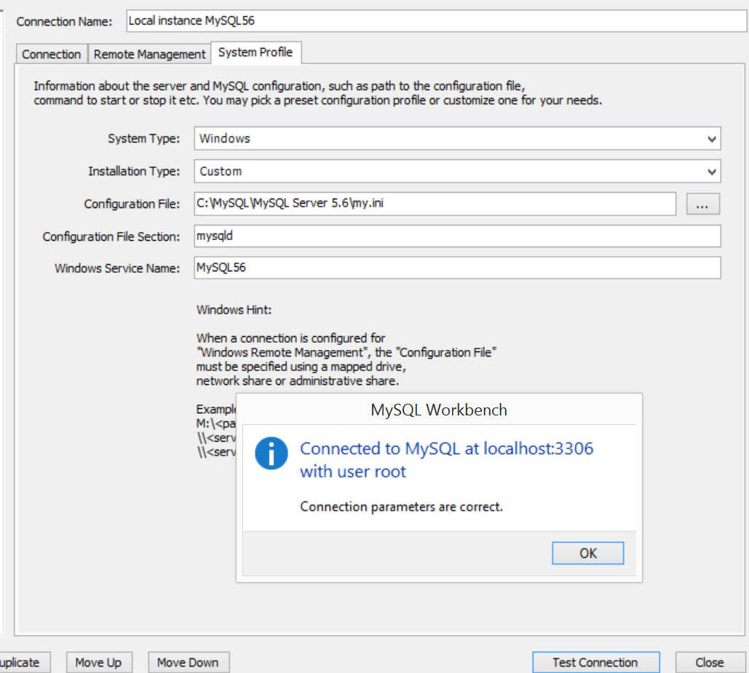Click the 'Installation Type:' label
The image size is (749, 673).
point(134,171)
